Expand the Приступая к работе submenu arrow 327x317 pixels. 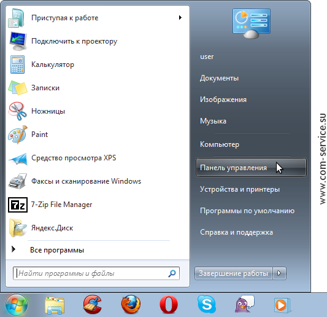tap(180, 18)
